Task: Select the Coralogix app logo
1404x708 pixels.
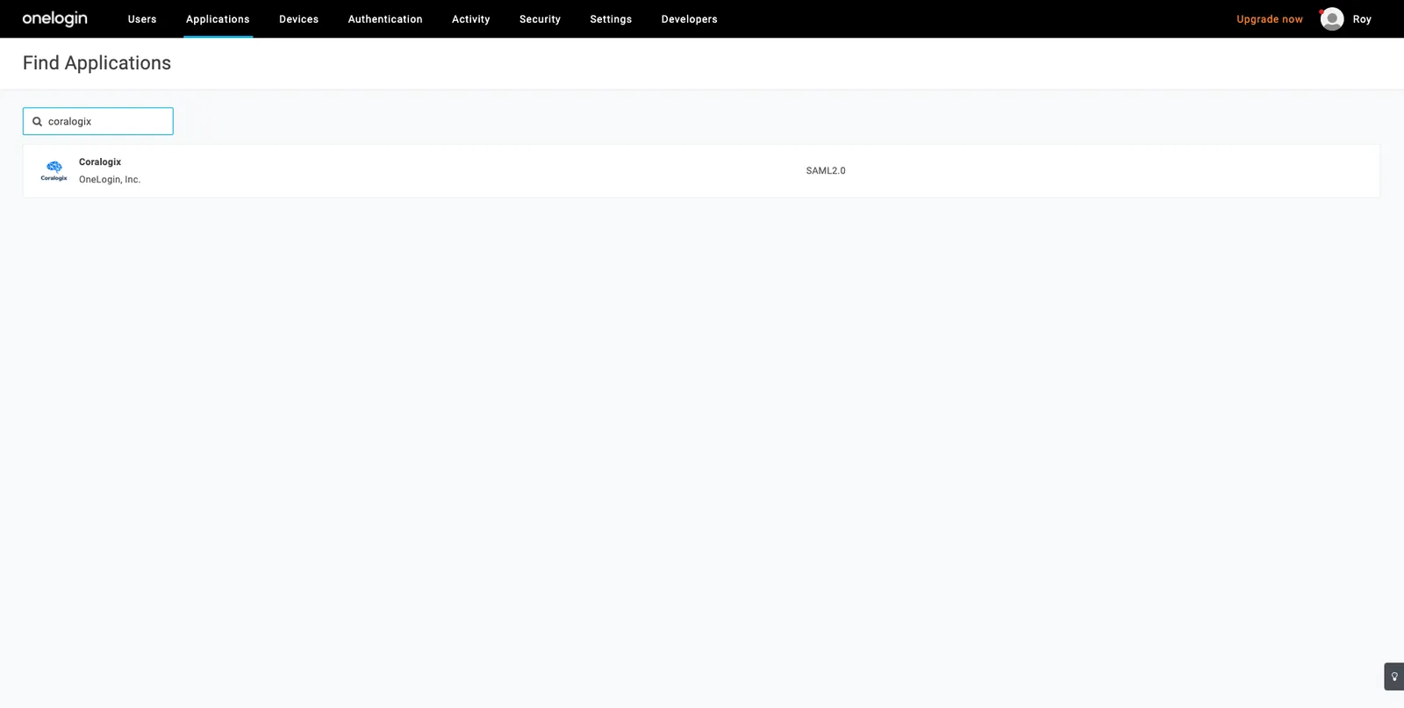Action: pos(54,171)
